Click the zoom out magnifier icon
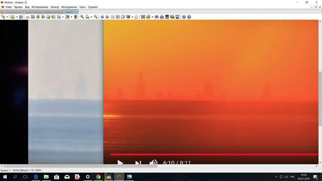322x181 pixels. point(96,17)
